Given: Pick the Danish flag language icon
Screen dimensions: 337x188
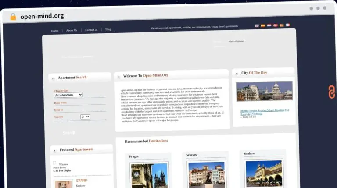Looking at the screenshot, I should [x=275, y=25].
